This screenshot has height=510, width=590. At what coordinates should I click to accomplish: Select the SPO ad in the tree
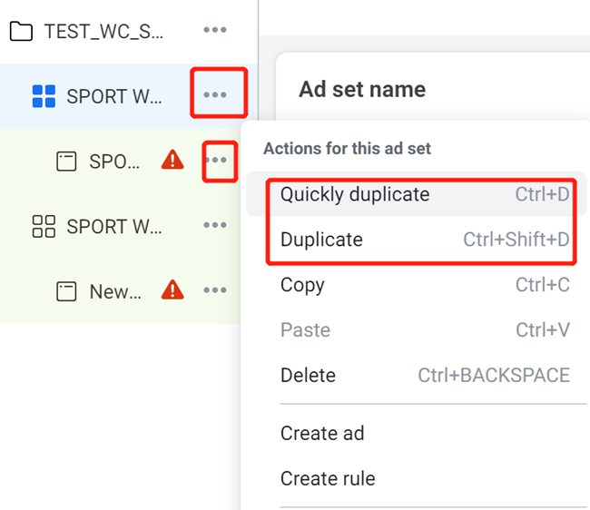[x=114, y=162]
